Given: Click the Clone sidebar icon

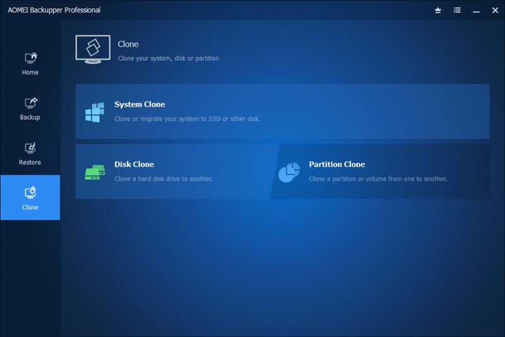Looking at the screenshot, I should tap(30, 193).
